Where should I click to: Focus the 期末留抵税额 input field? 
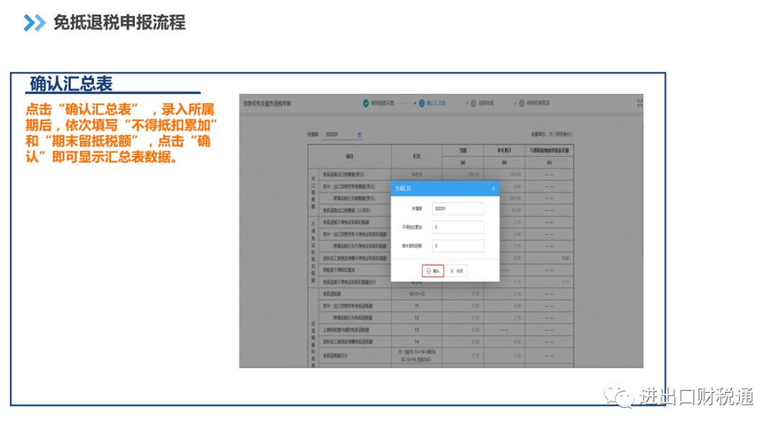(457, 246)
